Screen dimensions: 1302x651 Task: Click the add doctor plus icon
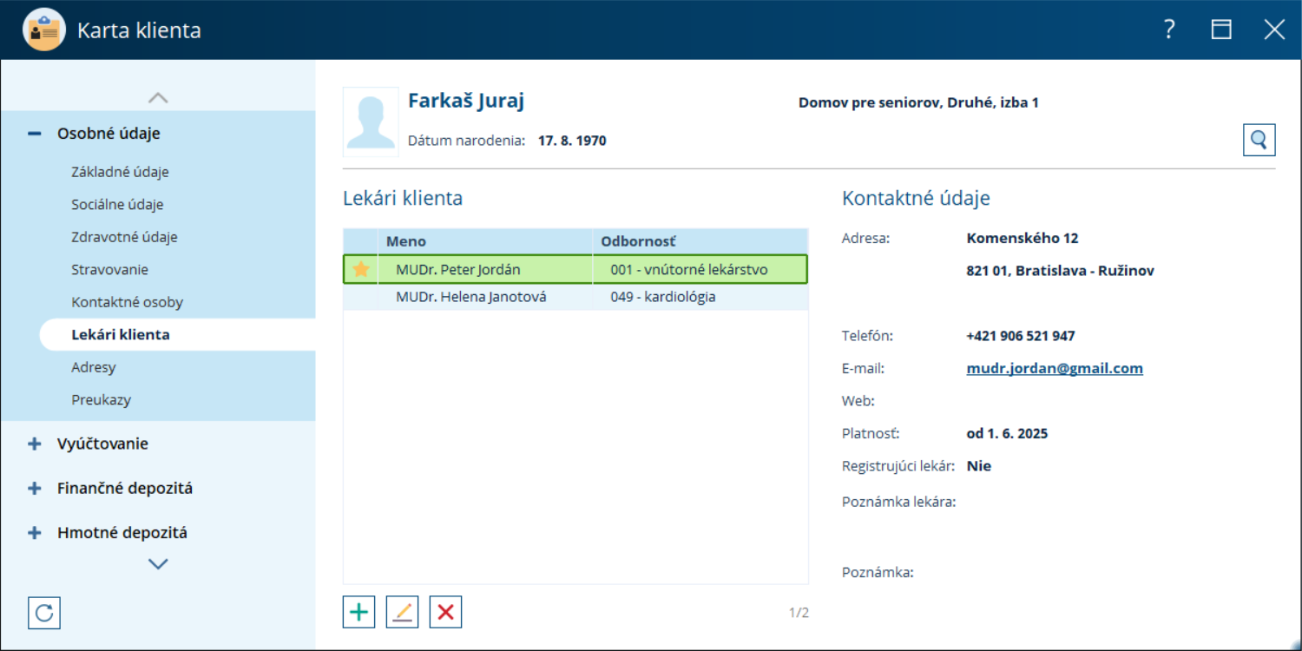tap(358, 612)
